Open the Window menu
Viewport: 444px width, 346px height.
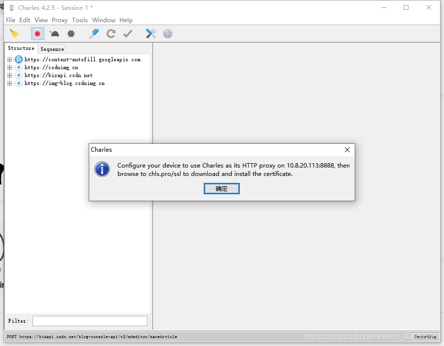104,20
